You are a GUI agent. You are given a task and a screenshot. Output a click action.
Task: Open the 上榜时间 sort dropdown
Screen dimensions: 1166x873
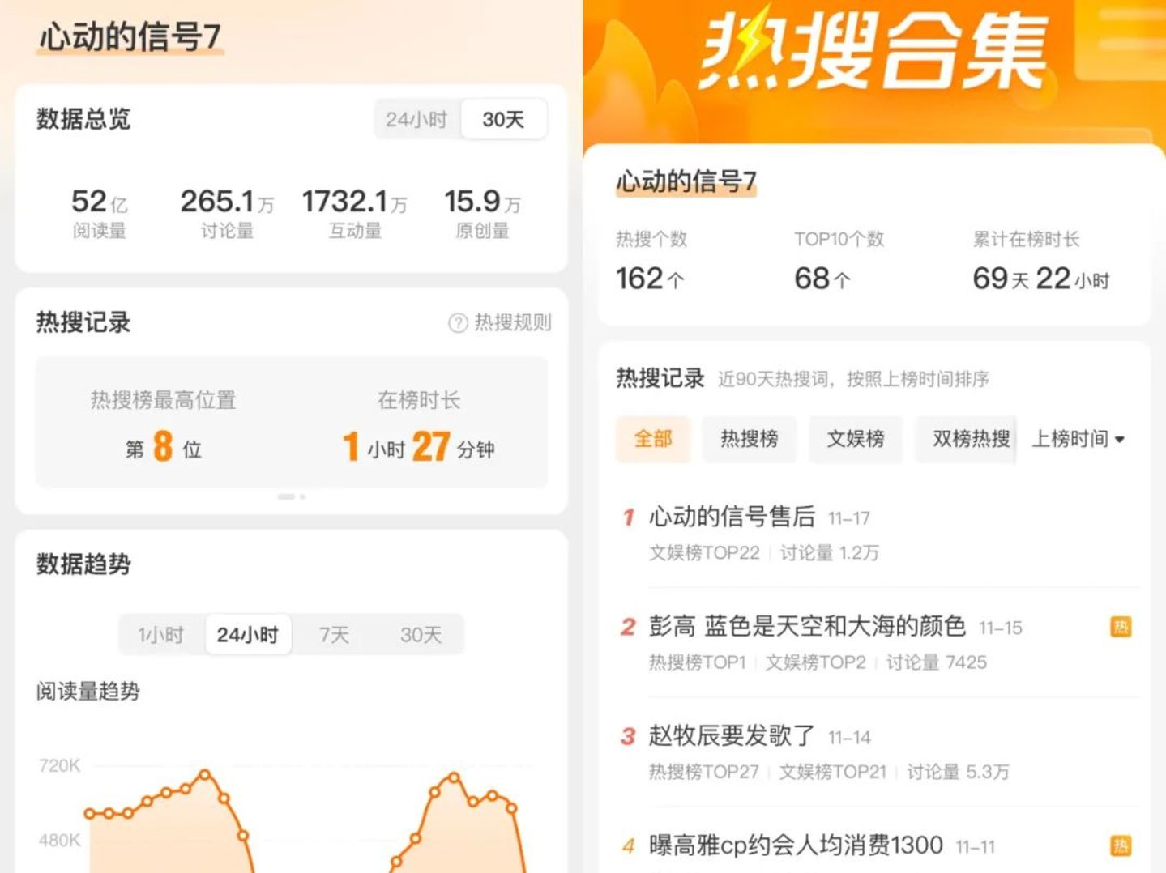[x=1078, y=439]
